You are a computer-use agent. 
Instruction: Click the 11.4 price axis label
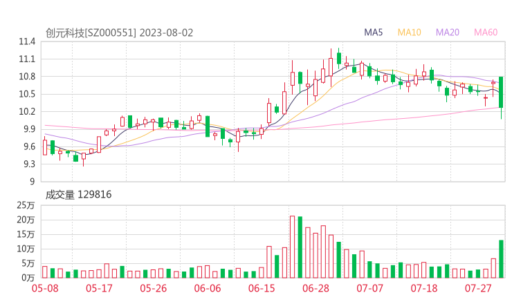[x=27, y=41]
